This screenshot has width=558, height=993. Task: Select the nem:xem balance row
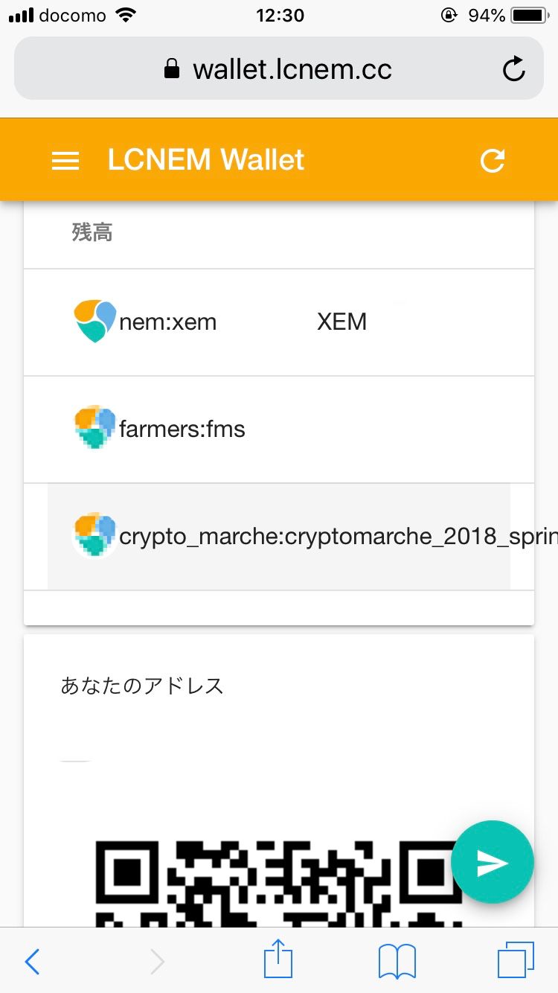pos(298,322)
